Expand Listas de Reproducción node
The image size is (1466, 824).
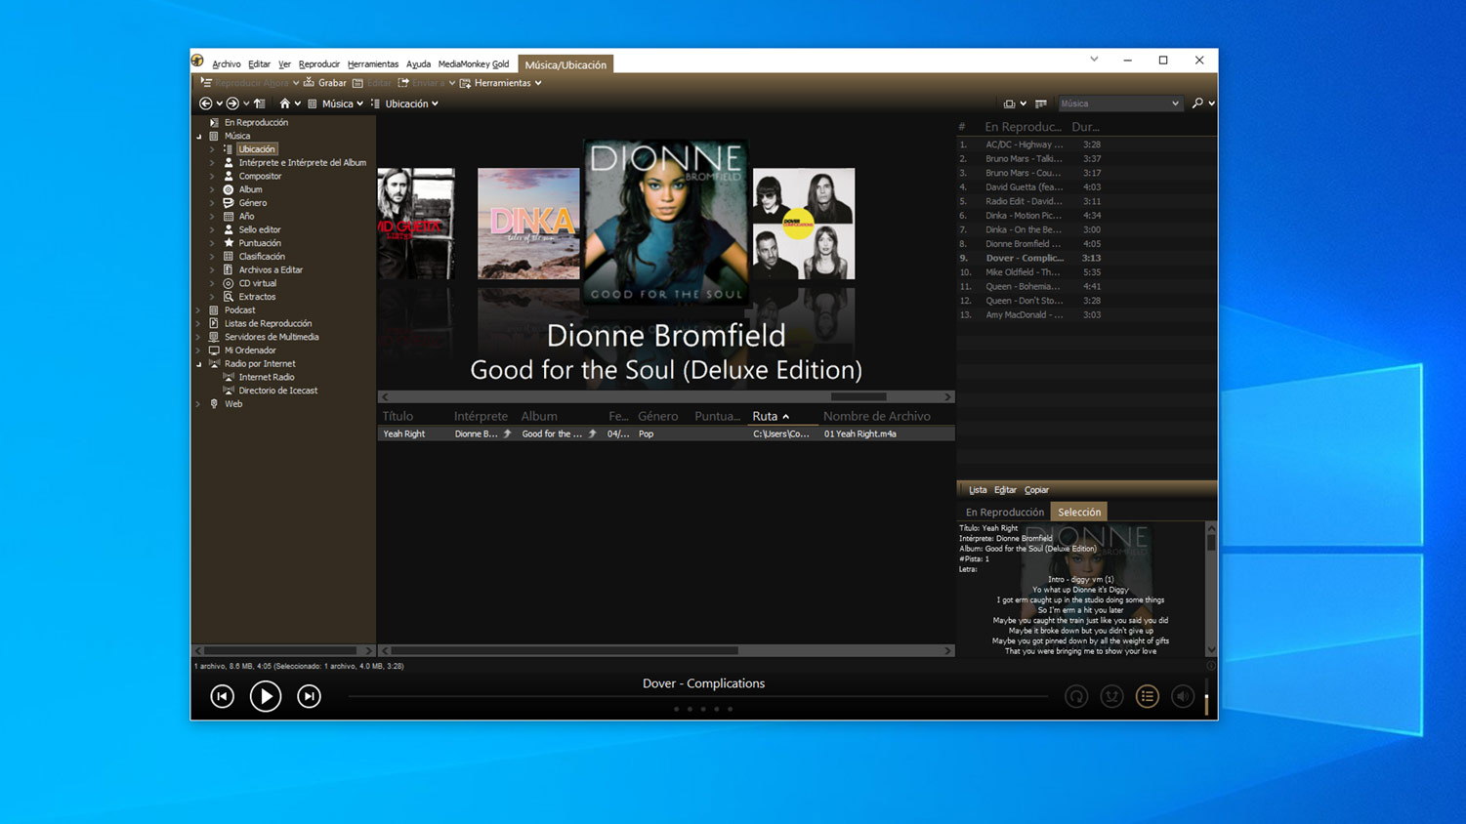tap(199, 323)
